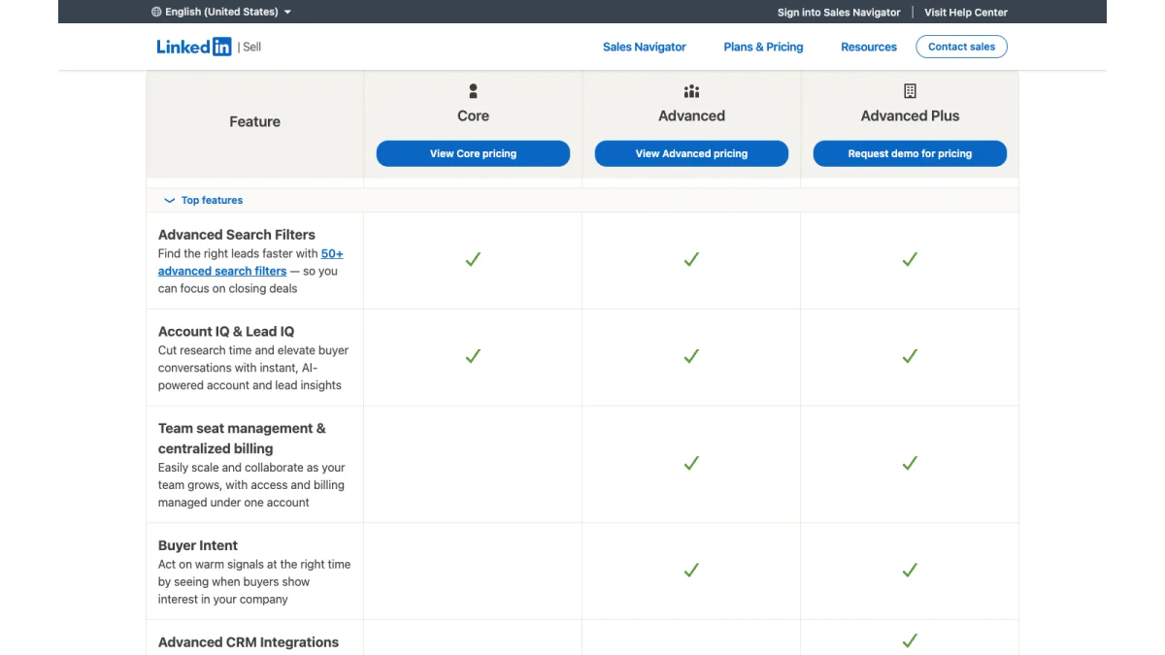The width and height of the screenshot is (1165, 655).
Task: Click Advanced Plus checkmark for Advanced Search Filters
Action: click(x=910, y=259)
